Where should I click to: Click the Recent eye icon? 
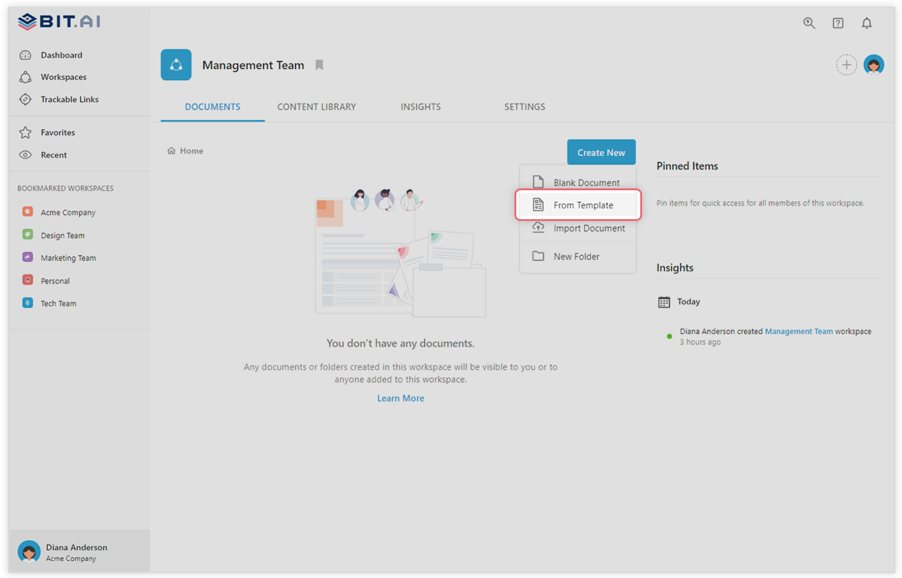click(25, 155)
